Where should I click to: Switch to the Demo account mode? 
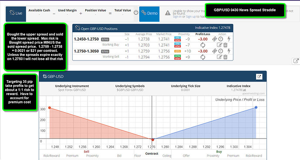click(149, 14)
